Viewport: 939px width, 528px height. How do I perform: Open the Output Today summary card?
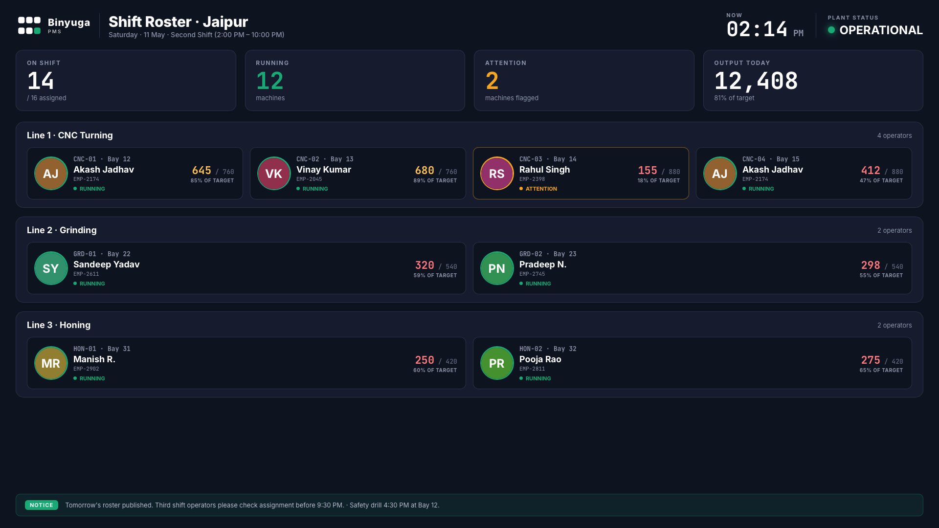(813, 80)
